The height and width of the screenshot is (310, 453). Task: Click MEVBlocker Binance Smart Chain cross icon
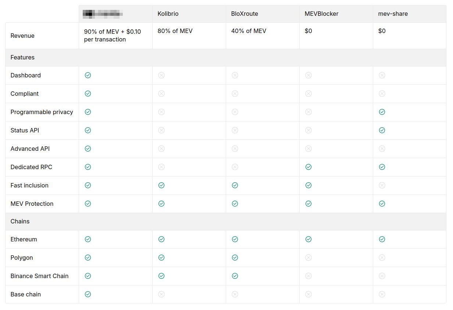point(308,276)
